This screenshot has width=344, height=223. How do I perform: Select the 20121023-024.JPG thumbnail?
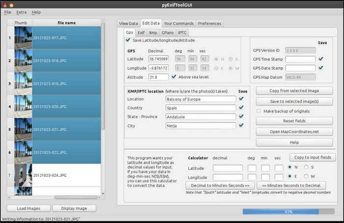click(x=23, y=175)
